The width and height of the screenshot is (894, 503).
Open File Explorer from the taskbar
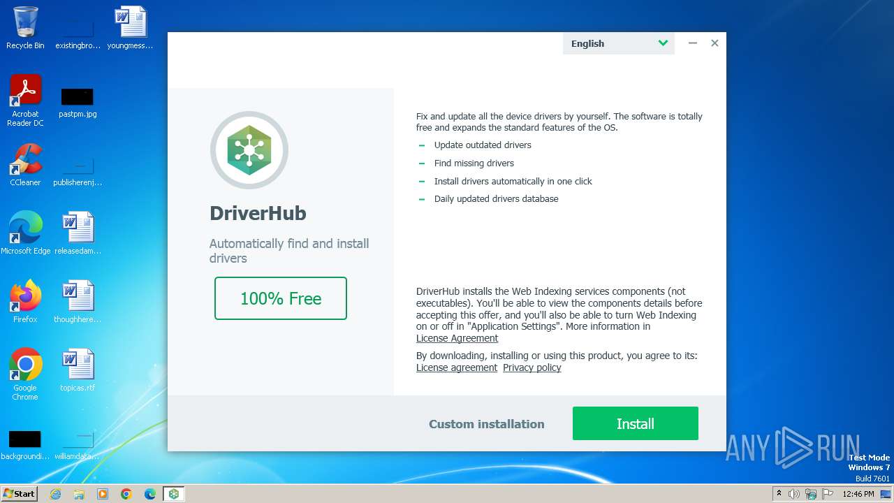coord(79,494)
